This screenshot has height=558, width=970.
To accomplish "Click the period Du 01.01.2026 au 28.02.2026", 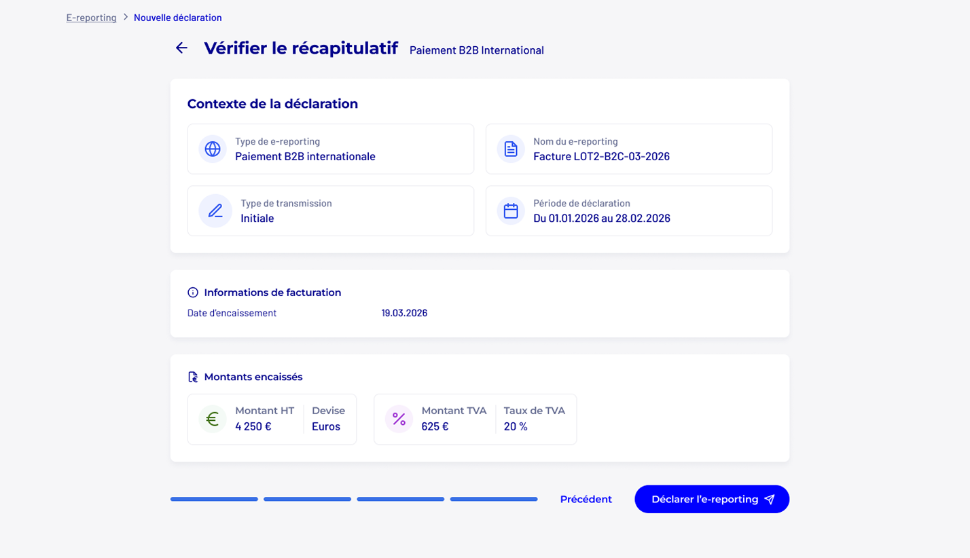I will pos(602,219).
